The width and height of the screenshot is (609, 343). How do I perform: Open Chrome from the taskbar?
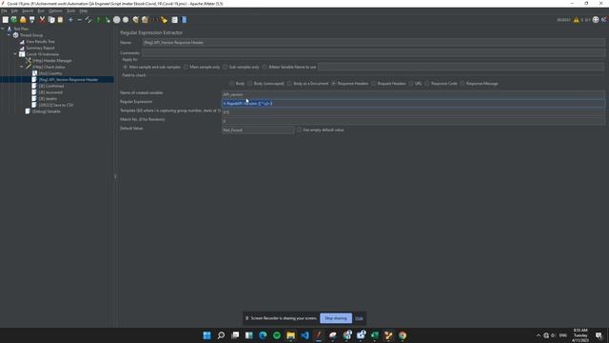tap(403, 335)
